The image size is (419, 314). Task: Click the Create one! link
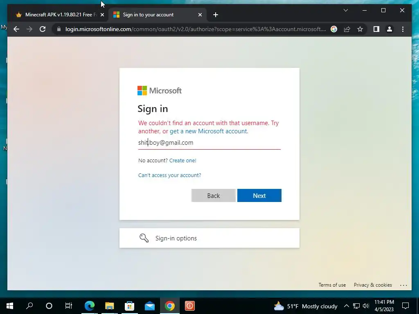coord(183,160)
